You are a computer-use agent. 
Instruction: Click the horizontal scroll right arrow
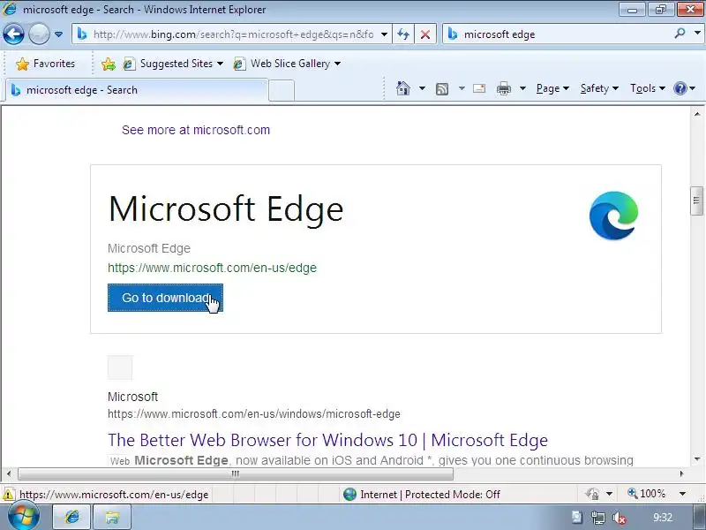[681, 473]
